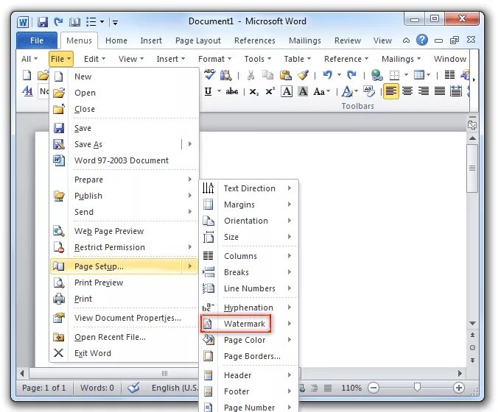
Task: Click the Center alignment icon
Action: click(x=407, y=91)
